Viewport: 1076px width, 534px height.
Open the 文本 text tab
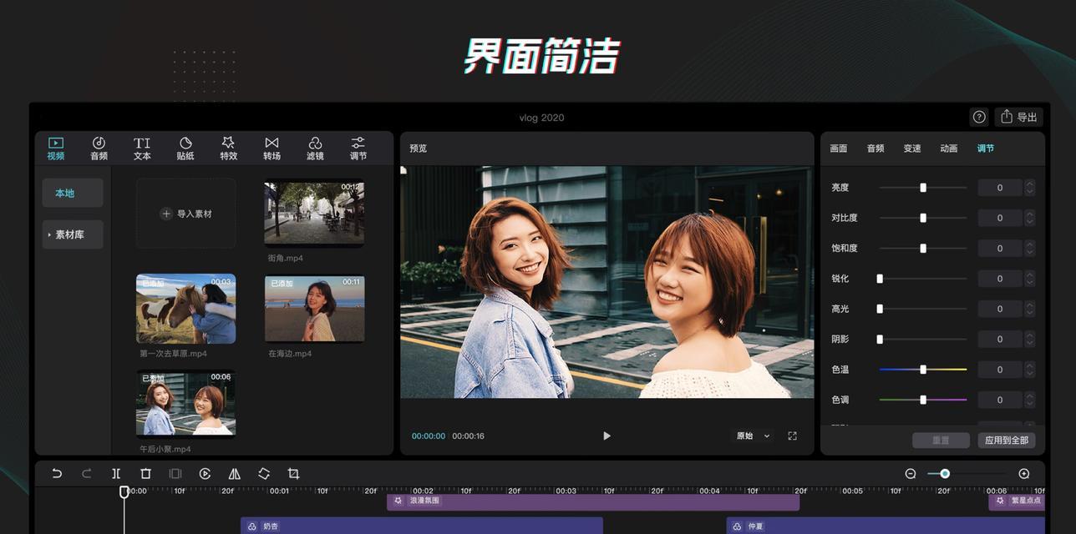point(142,149)
